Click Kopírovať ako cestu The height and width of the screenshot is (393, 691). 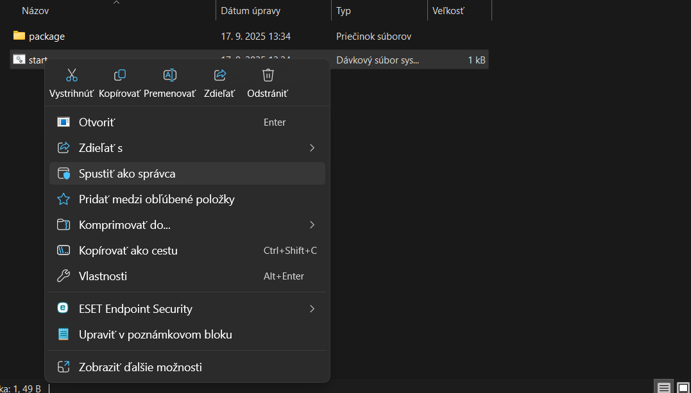tap(128, 250)
